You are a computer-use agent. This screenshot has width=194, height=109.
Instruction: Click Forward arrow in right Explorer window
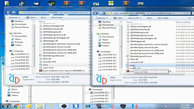pos(101,13)
